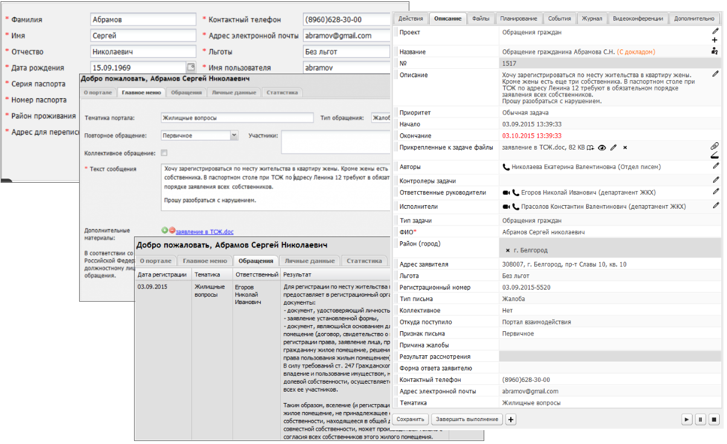Click the stop button in task card
The height and width of the screenshot is (444, 727).
tap(714, 419)
